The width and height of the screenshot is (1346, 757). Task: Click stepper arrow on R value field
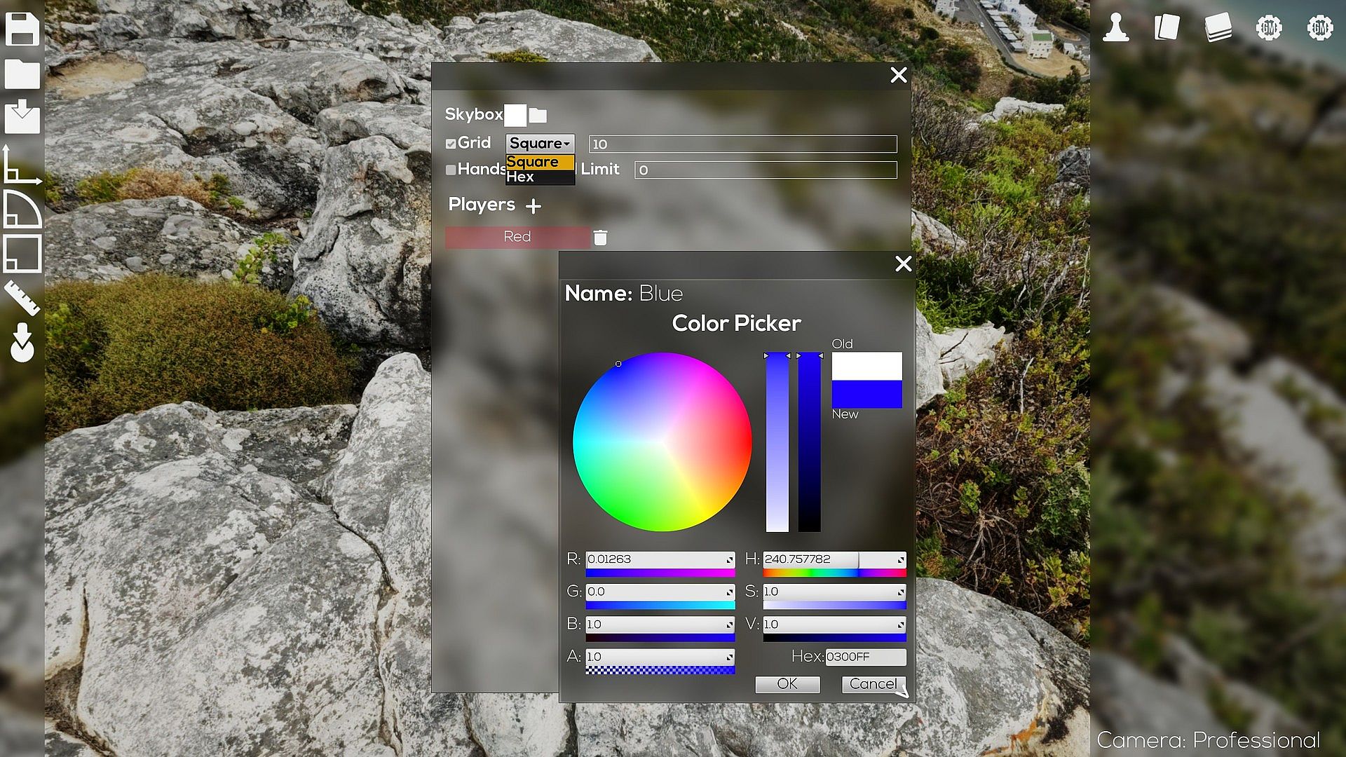pos(729,559)
